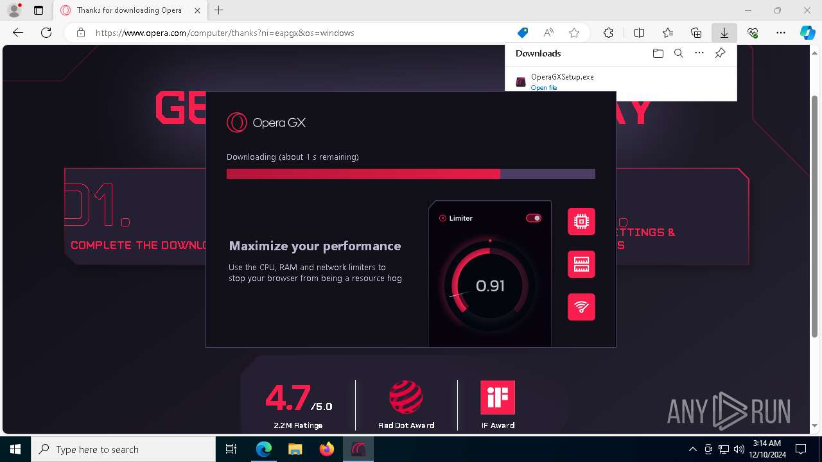Toggle Split screen in Edge toolbar

click(639, 33)
